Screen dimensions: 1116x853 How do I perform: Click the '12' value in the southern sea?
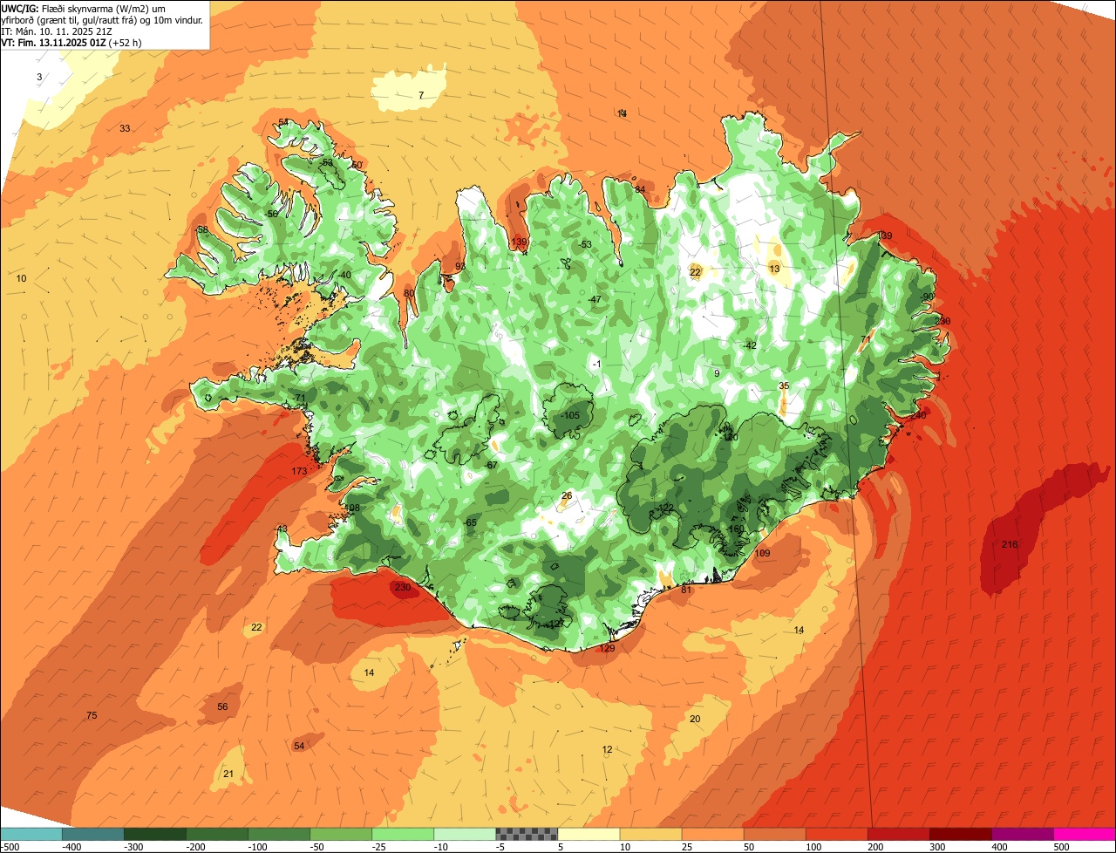[x=607, y=750]
